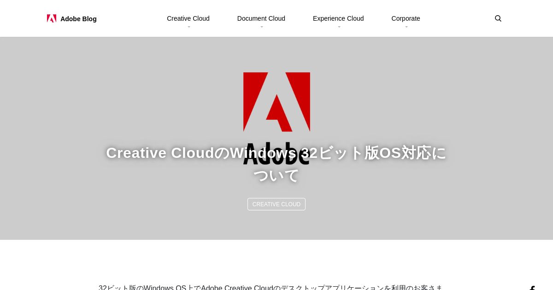Click the Adobe logo icon in header
Screen dimensions: 553x290
tap(52, 18)
